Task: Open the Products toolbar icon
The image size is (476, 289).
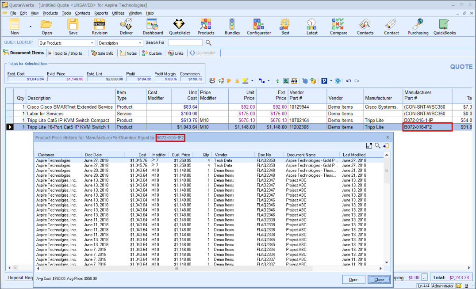Action: (x=206, y=27)
